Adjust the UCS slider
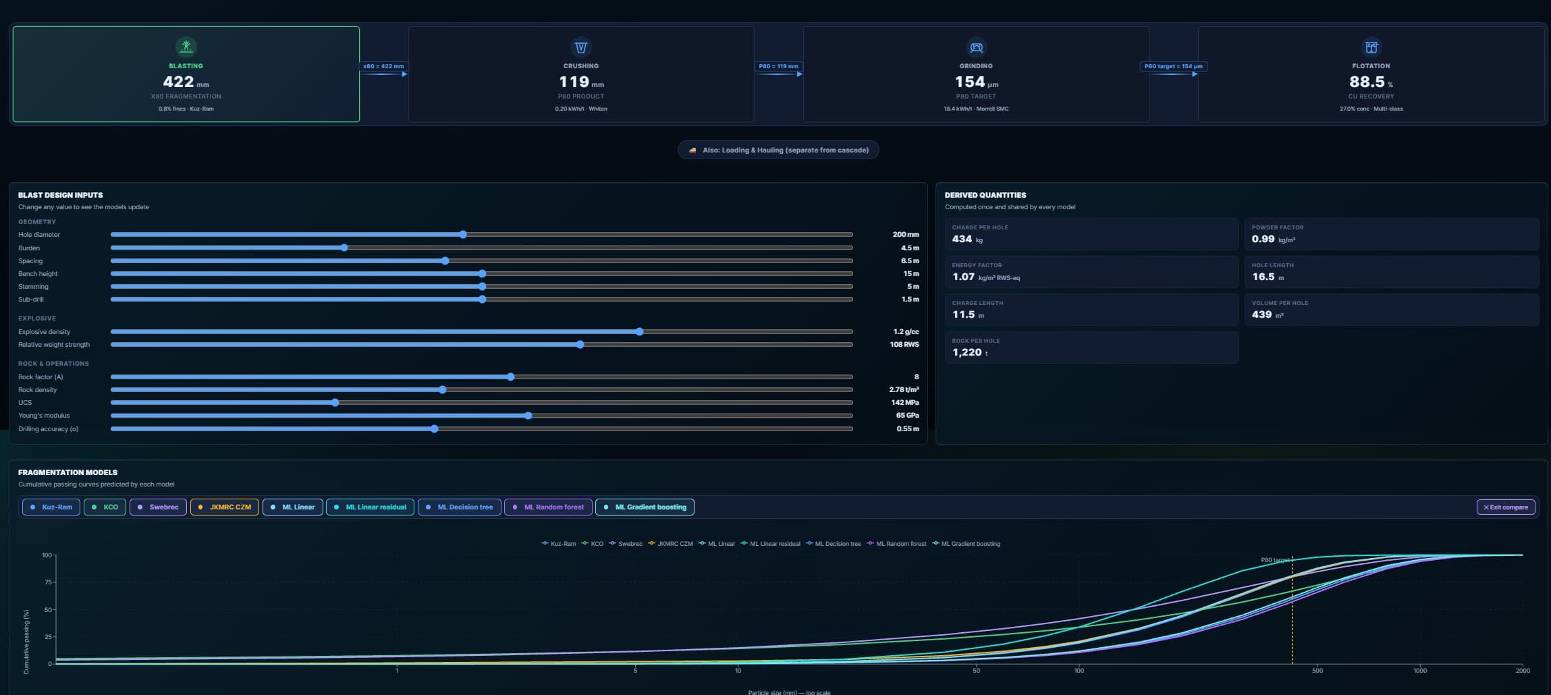This screenshot has height=695, width=1551. [x=482, y=402]
